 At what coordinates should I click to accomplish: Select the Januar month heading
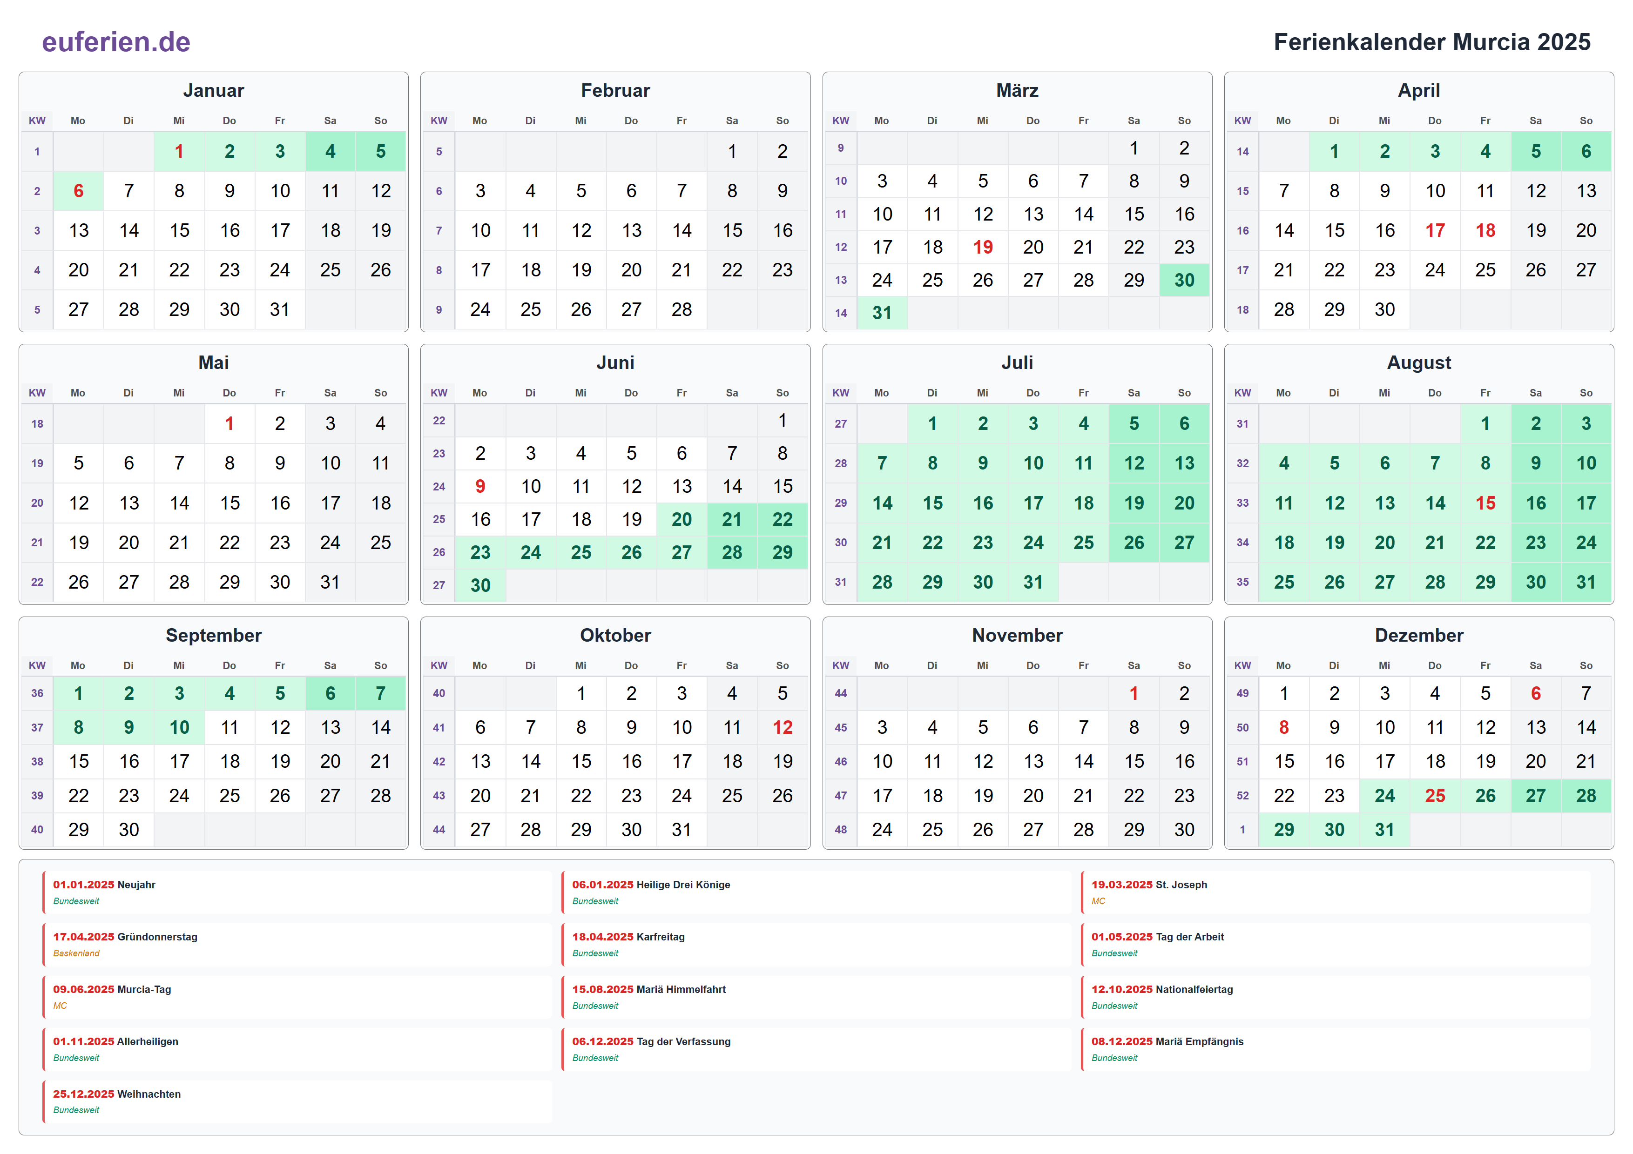pyautogui.click(x=213, y=90)
